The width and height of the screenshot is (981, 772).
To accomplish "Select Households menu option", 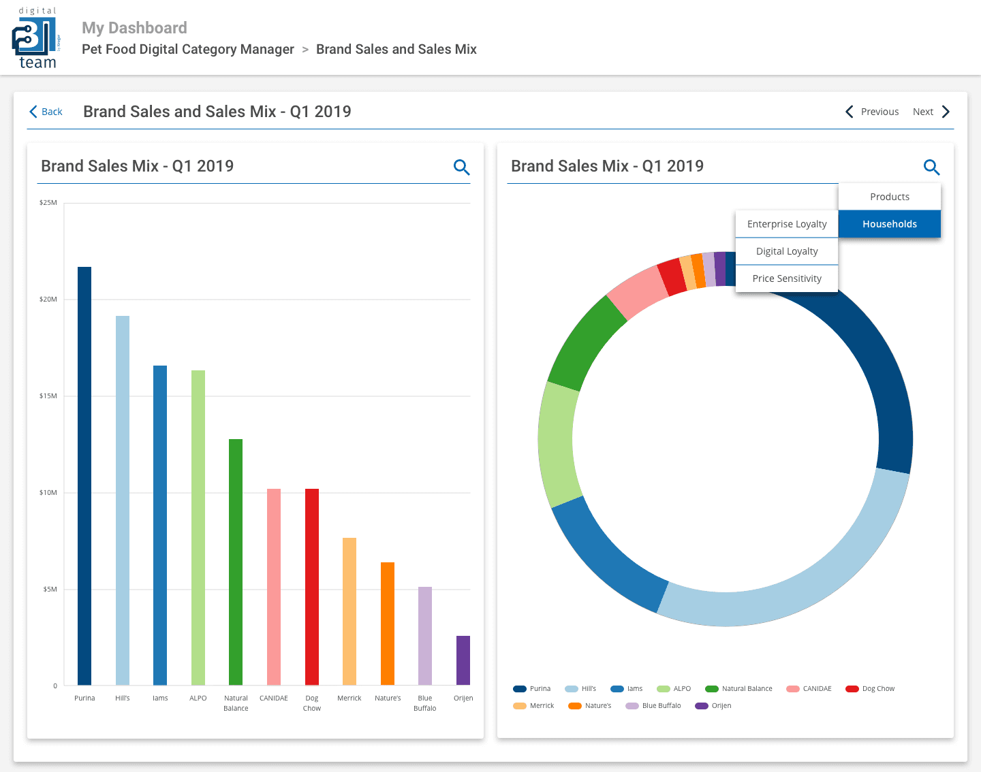I will click(x=890, y=224).
